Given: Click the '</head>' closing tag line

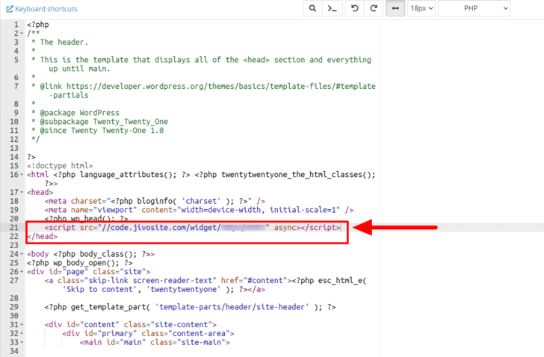Looking at the screenshot, I should tap(43, 237).
